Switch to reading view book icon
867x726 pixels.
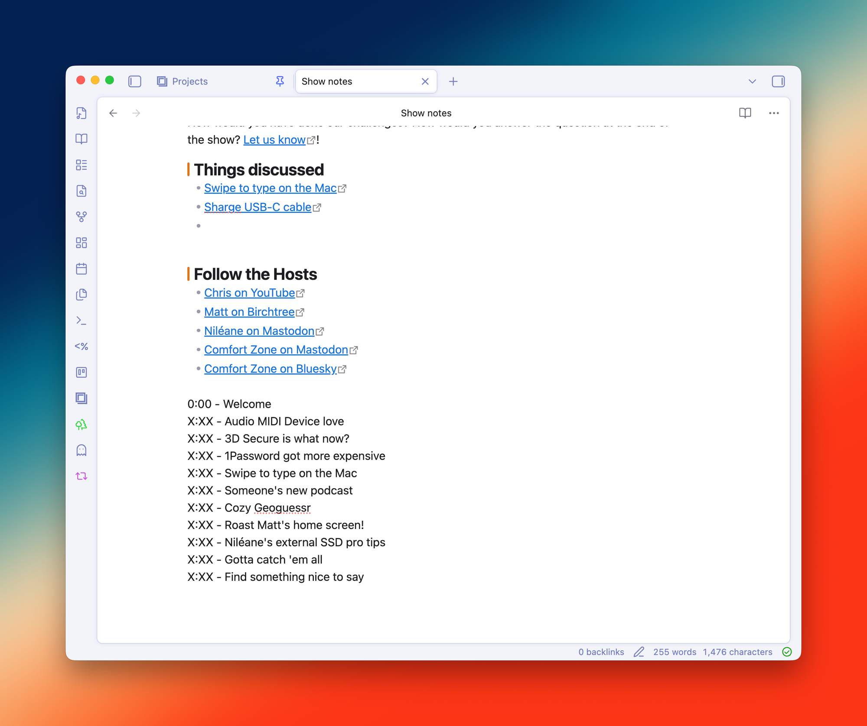(x=745, y=113)
